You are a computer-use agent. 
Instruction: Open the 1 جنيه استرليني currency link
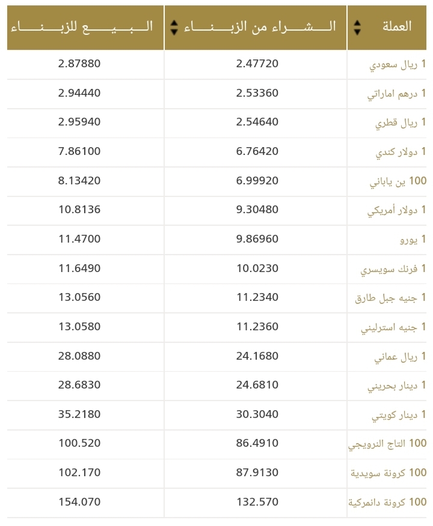[393, 327]
